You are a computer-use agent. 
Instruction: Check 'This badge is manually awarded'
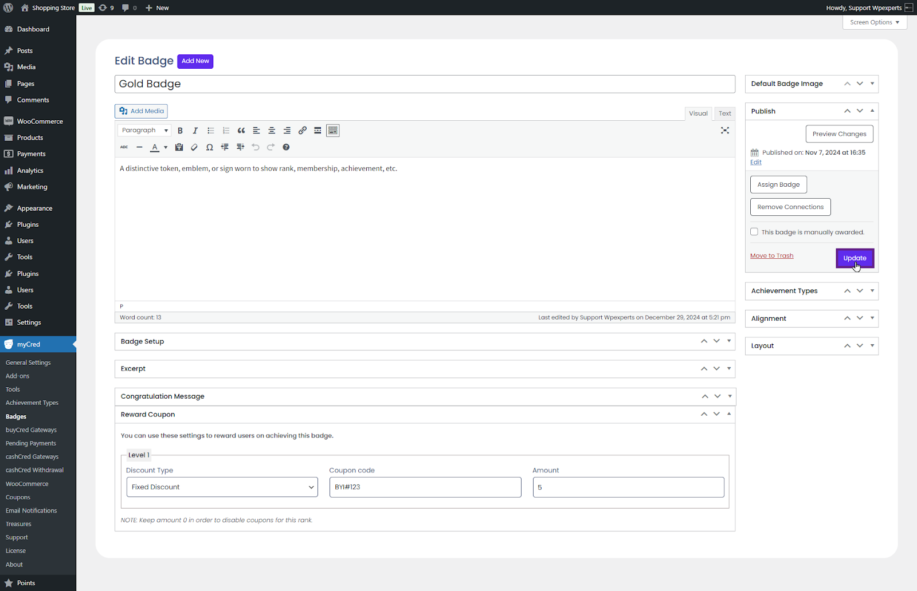coord(754,232)
